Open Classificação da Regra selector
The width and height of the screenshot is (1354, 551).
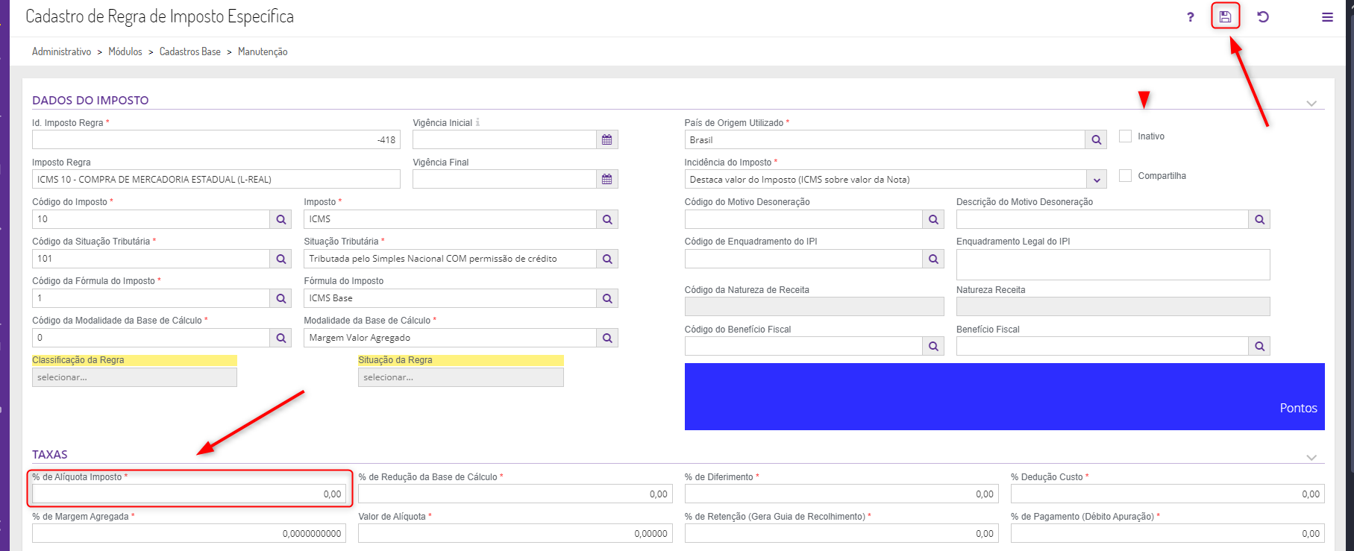(x=134, y=377)
